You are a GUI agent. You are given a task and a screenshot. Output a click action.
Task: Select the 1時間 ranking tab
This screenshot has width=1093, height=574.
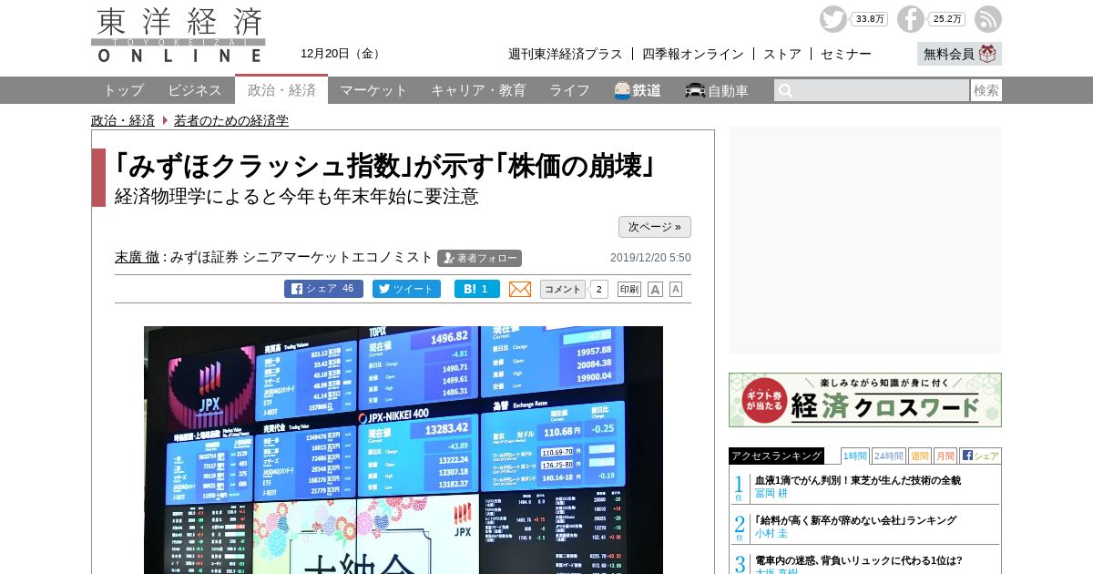click(x=855, y=456)
